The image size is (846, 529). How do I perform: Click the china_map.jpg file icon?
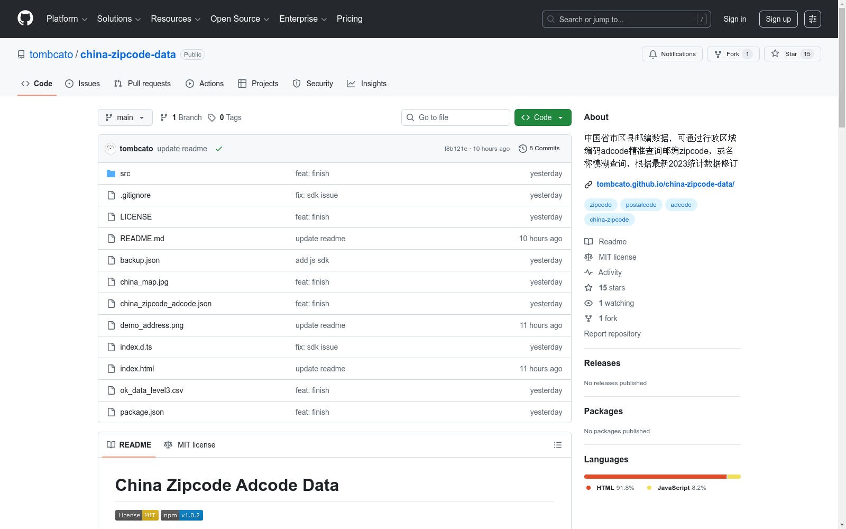click(111, 282)
